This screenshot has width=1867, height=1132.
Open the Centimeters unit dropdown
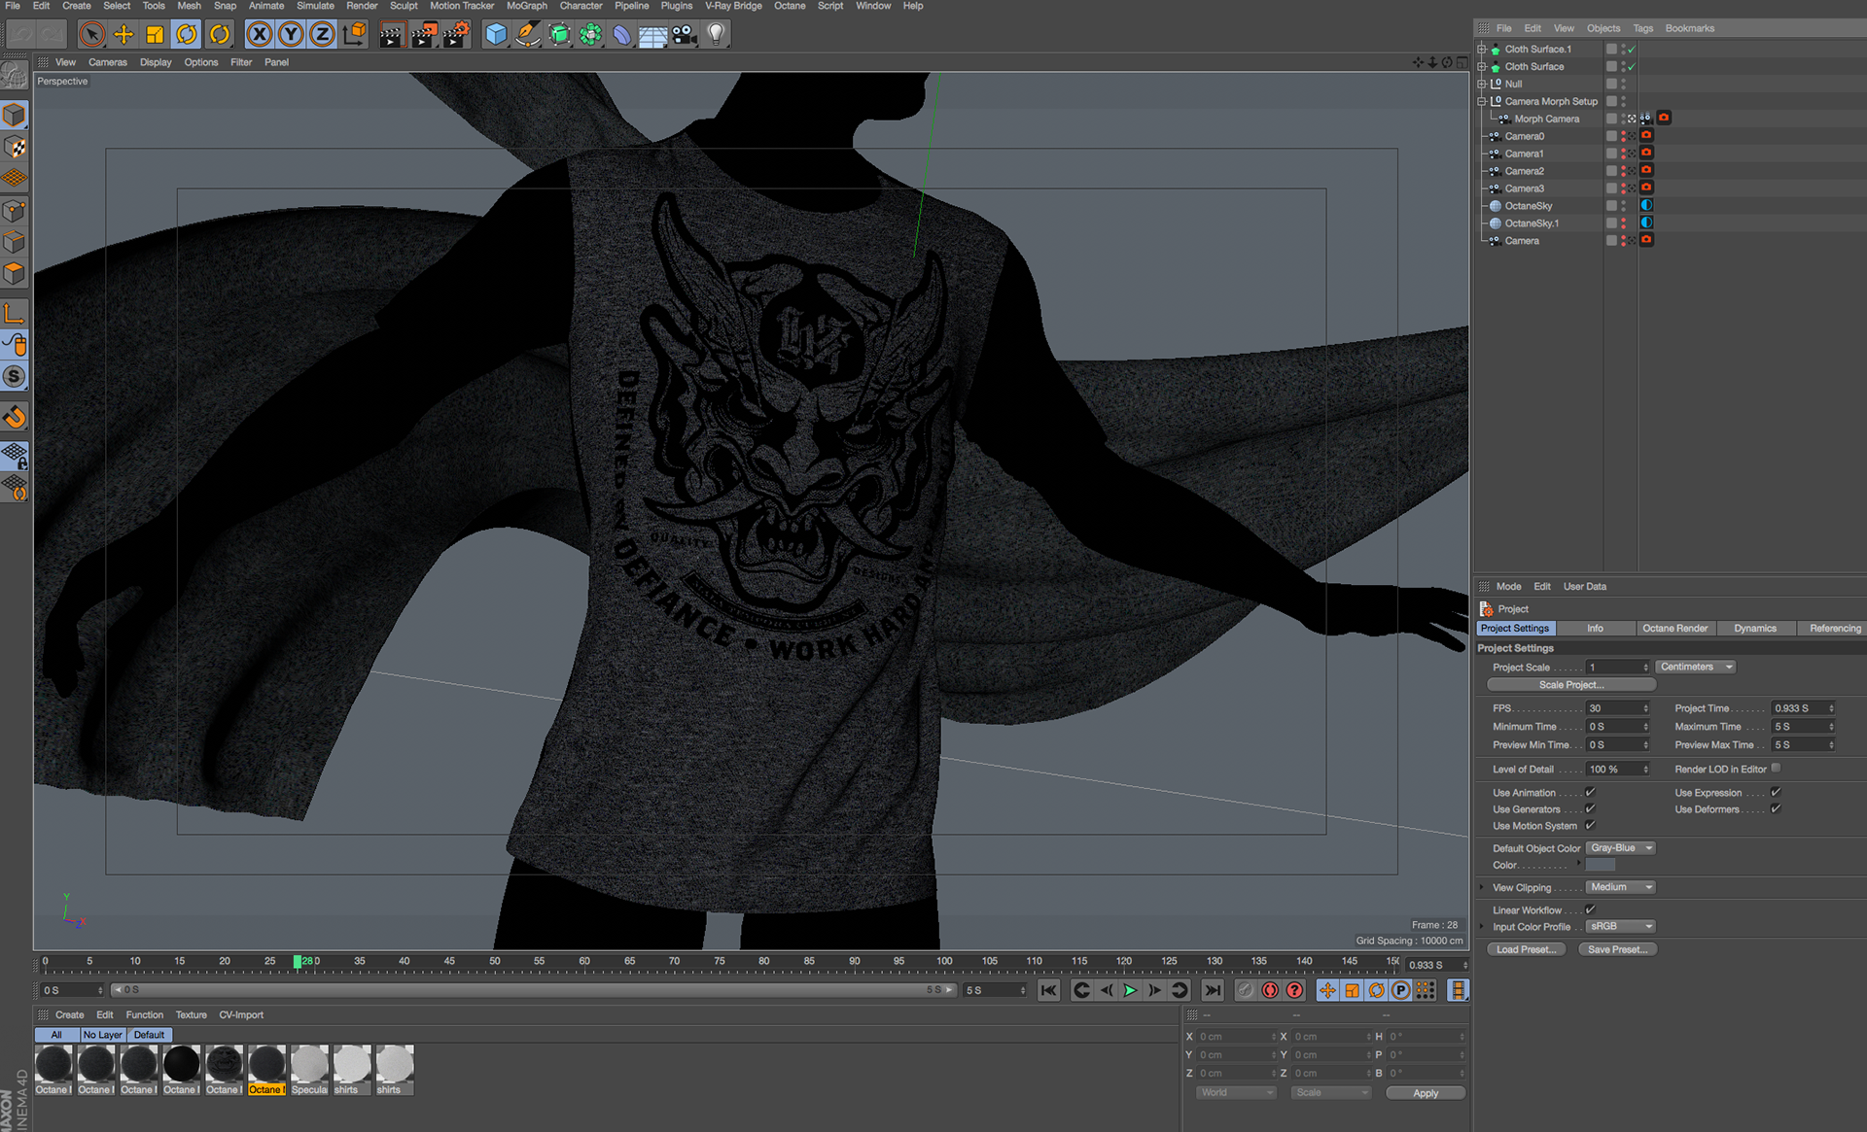coord(1695,668)
